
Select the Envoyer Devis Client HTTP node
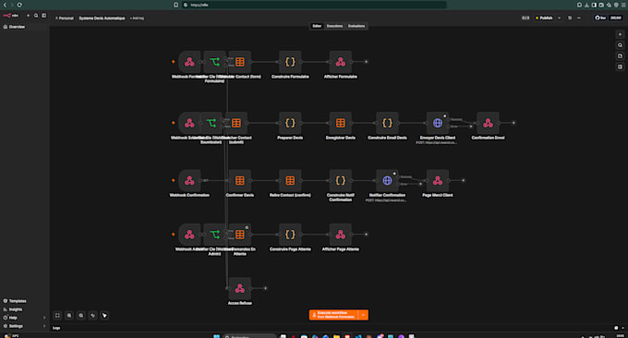[438, 123]
